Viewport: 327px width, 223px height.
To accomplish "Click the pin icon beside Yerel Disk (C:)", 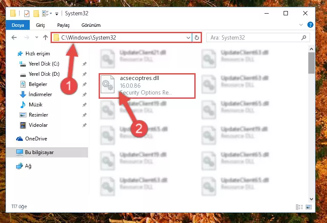I will (x=85, y=64).
